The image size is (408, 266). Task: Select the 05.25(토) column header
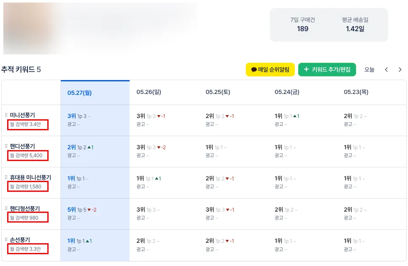tap(218, 92)
